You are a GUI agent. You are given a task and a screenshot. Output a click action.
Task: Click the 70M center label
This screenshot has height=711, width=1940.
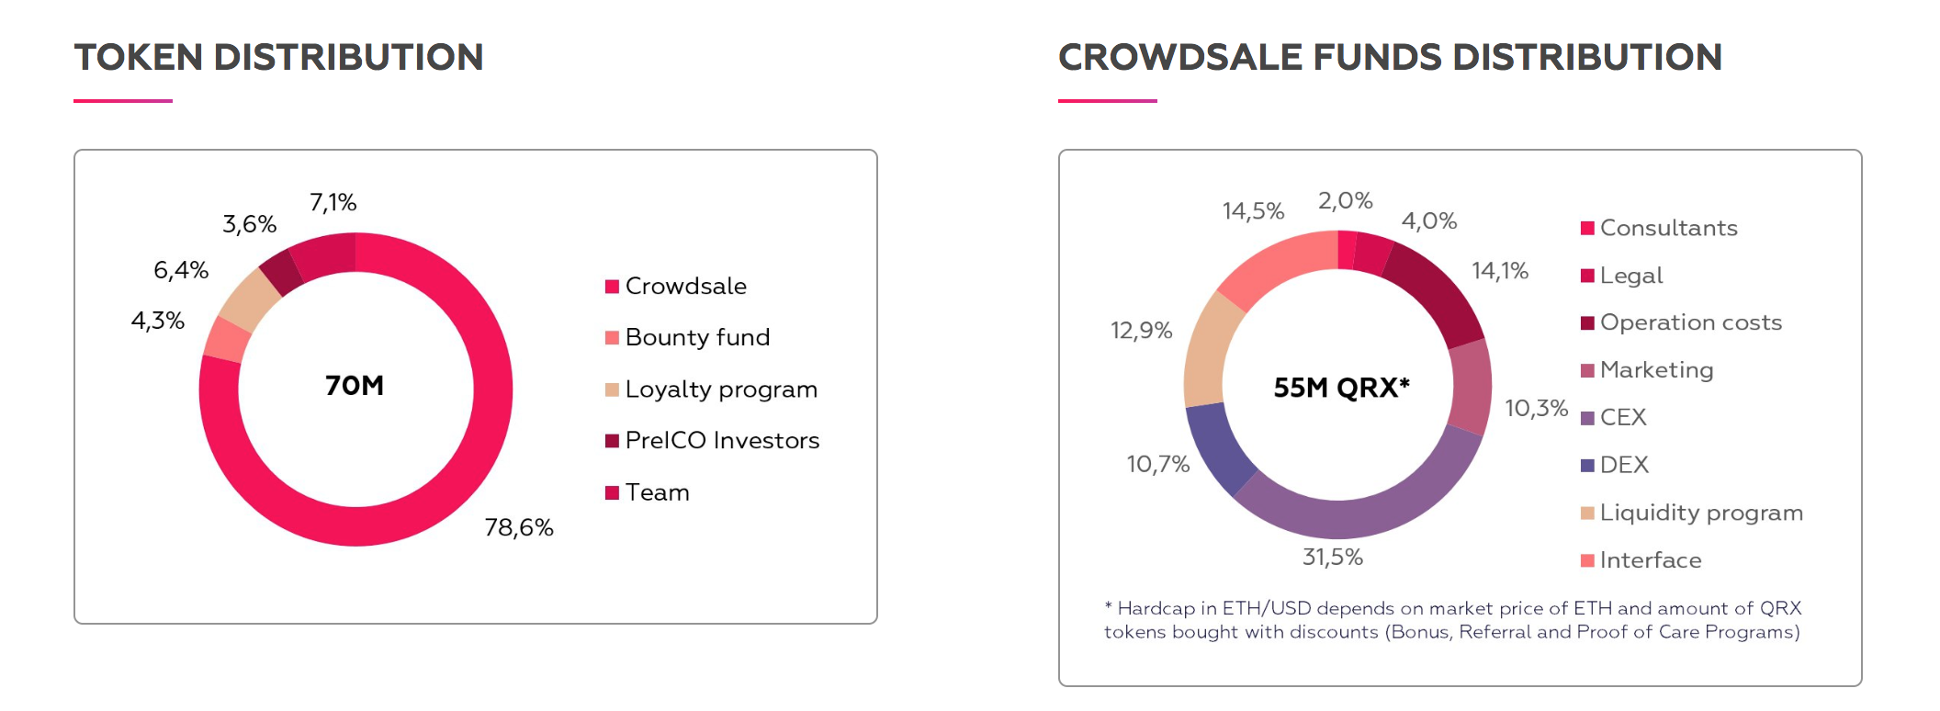[x=355, y=386]
